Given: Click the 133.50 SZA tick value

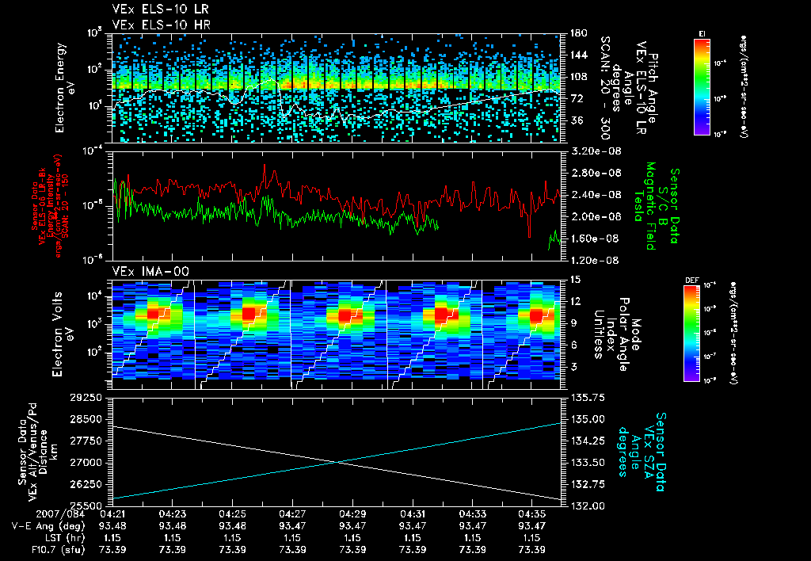Looking at the screenshot, I should coord(587,463).
